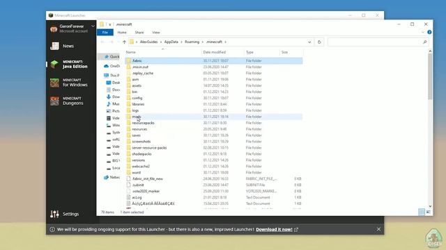Select the libraries folder

pos(214,104)
